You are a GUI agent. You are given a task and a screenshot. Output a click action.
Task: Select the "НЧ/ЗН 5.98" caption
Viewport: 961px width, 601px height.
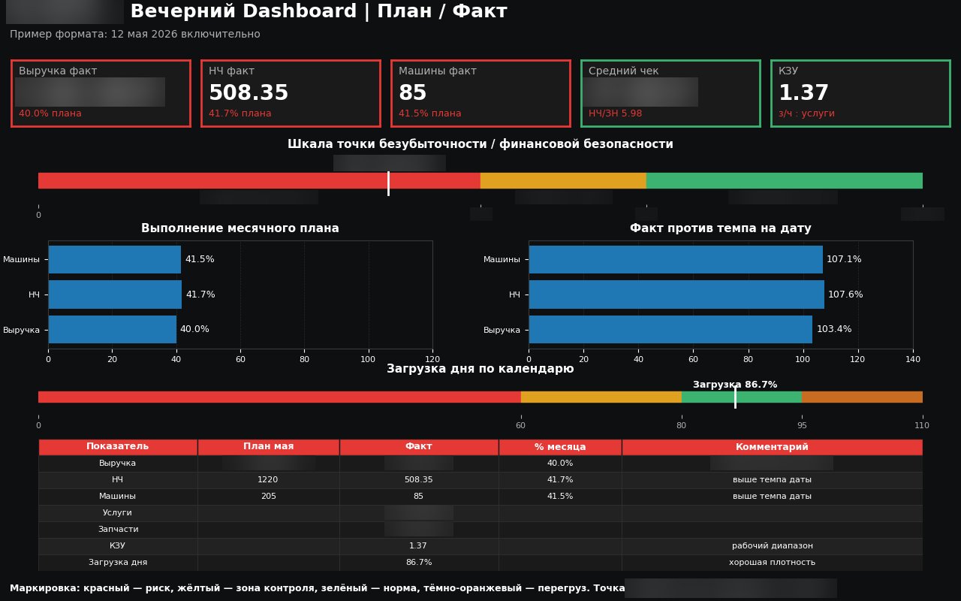tap(616, 113)
